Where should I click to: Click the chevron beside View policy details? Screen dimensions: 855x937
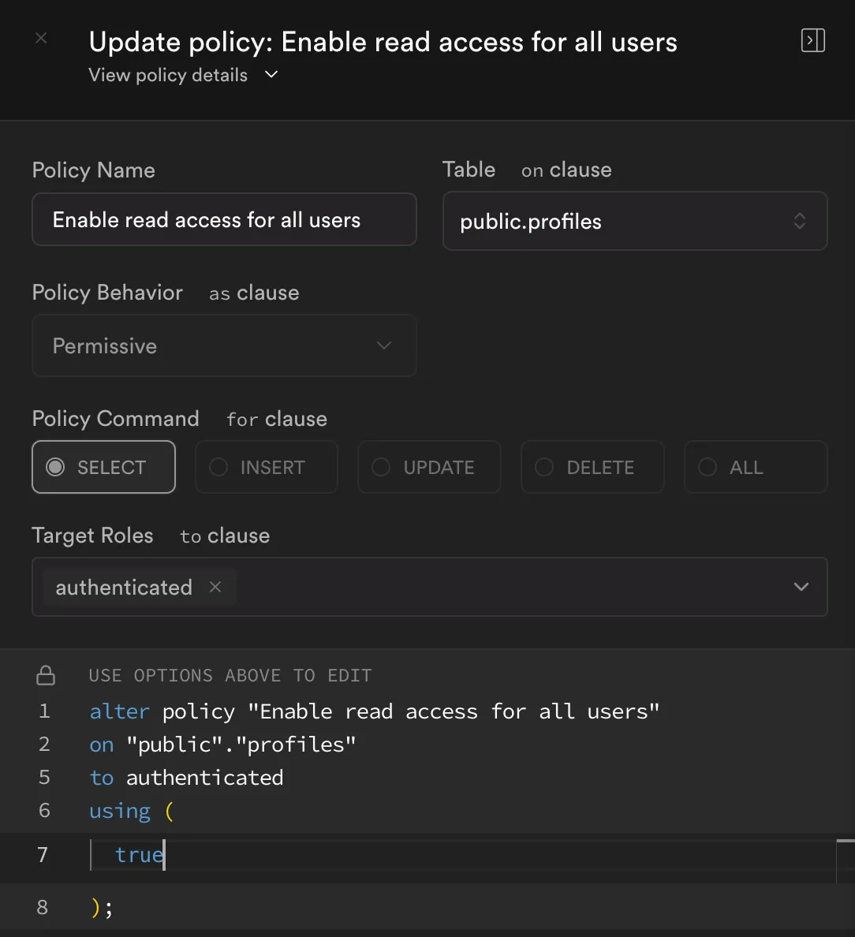pyautogui.click(x=271, y=75)
